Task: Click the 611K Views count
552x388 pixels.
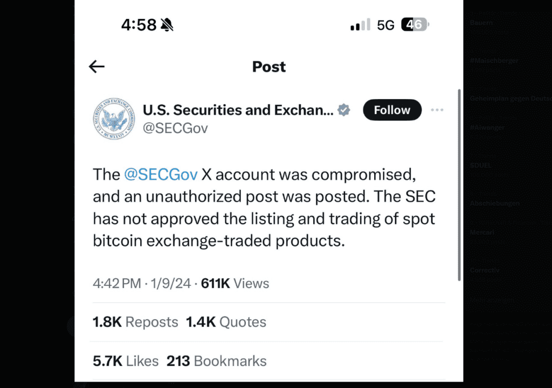Action: [235, 283]
